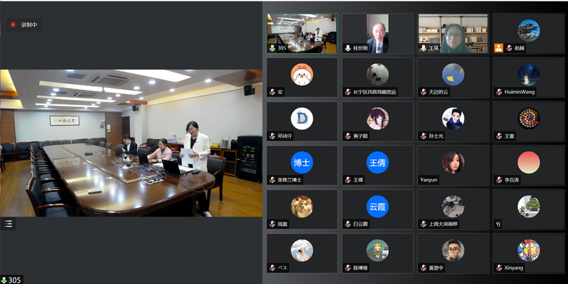The height and width of the screenshot is (284, 568).
Task: Select the Yanyun participant tile
Action: pos(453,165)
